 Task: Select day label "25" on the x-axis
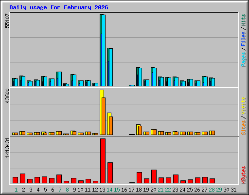coord(190,190)
